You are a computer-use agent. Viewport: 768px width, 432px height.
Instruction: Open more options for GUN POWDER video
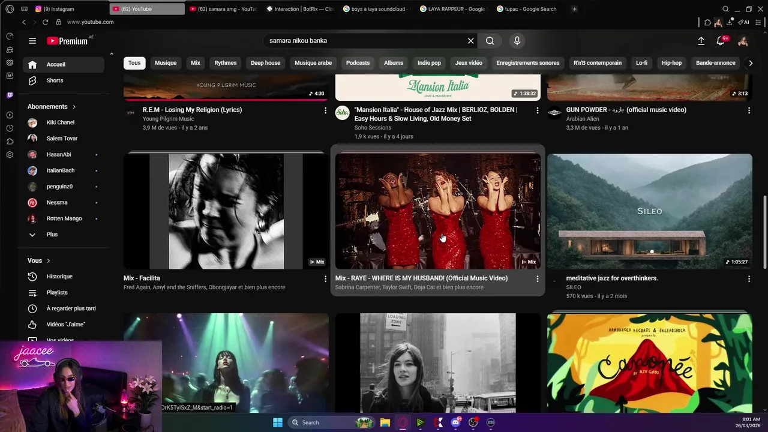pos(749,110)
